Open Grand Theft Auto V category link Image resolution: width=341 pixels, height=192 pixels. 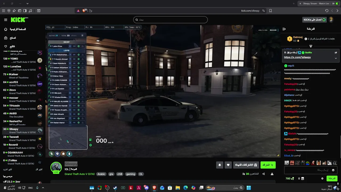pyautogui.click(x=80, y=174)
